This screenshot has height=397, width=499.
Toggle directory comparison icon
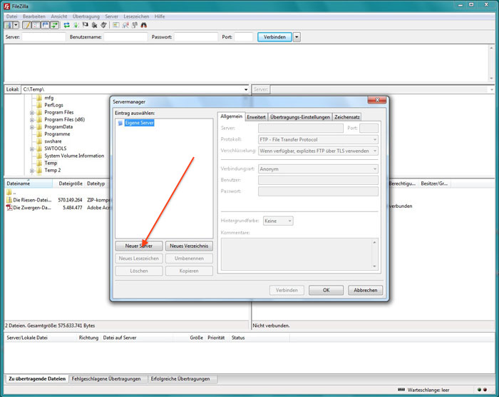point(125,25)
